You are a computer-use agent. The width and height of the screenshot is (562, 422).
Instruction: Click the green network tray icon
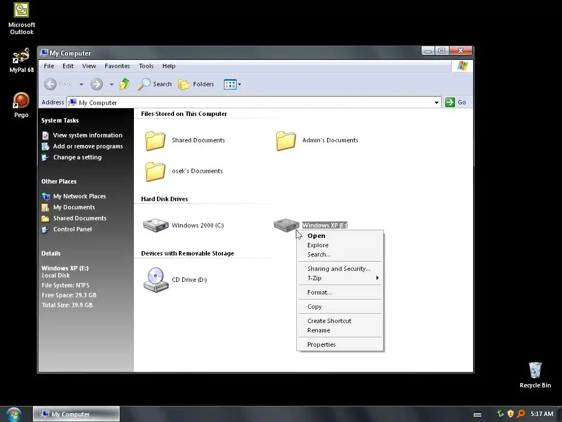[501, 414]
